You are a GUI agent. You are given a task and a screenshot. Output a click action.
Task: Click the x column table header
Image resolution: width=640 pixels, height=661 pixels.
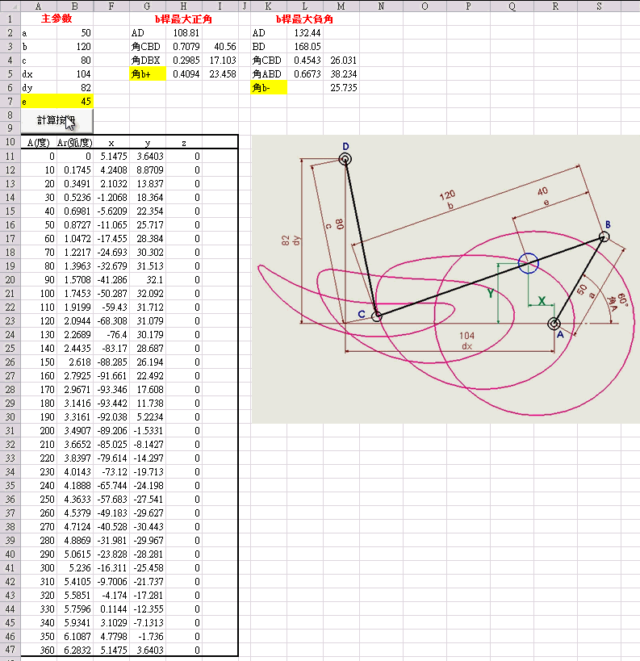(x=111, y=143)
